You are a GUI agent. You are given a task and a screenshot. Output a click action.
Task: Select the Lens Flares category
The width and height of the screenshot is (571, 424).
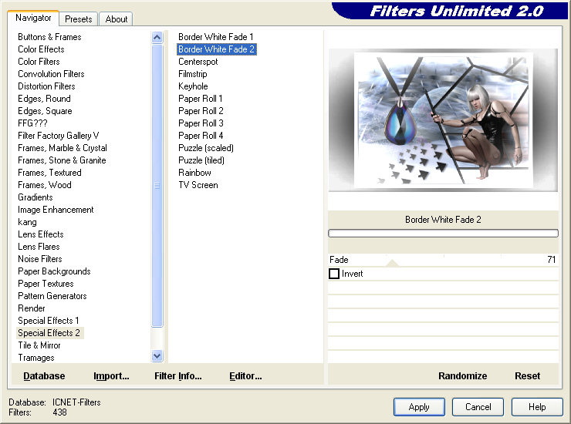coord(39,247)
